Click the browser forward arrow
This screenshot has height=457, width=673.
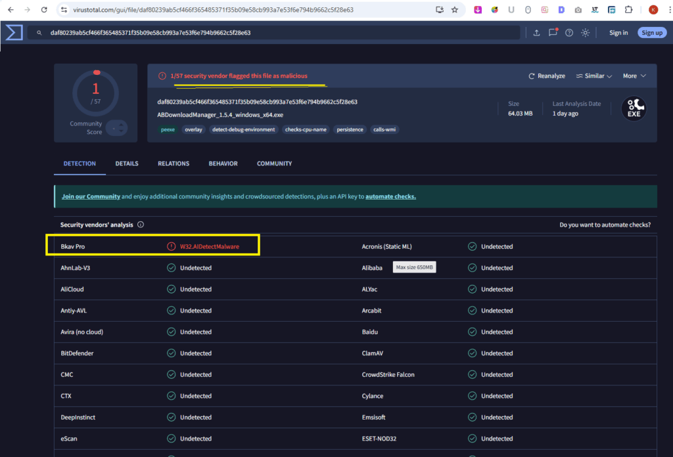(27, 9)
